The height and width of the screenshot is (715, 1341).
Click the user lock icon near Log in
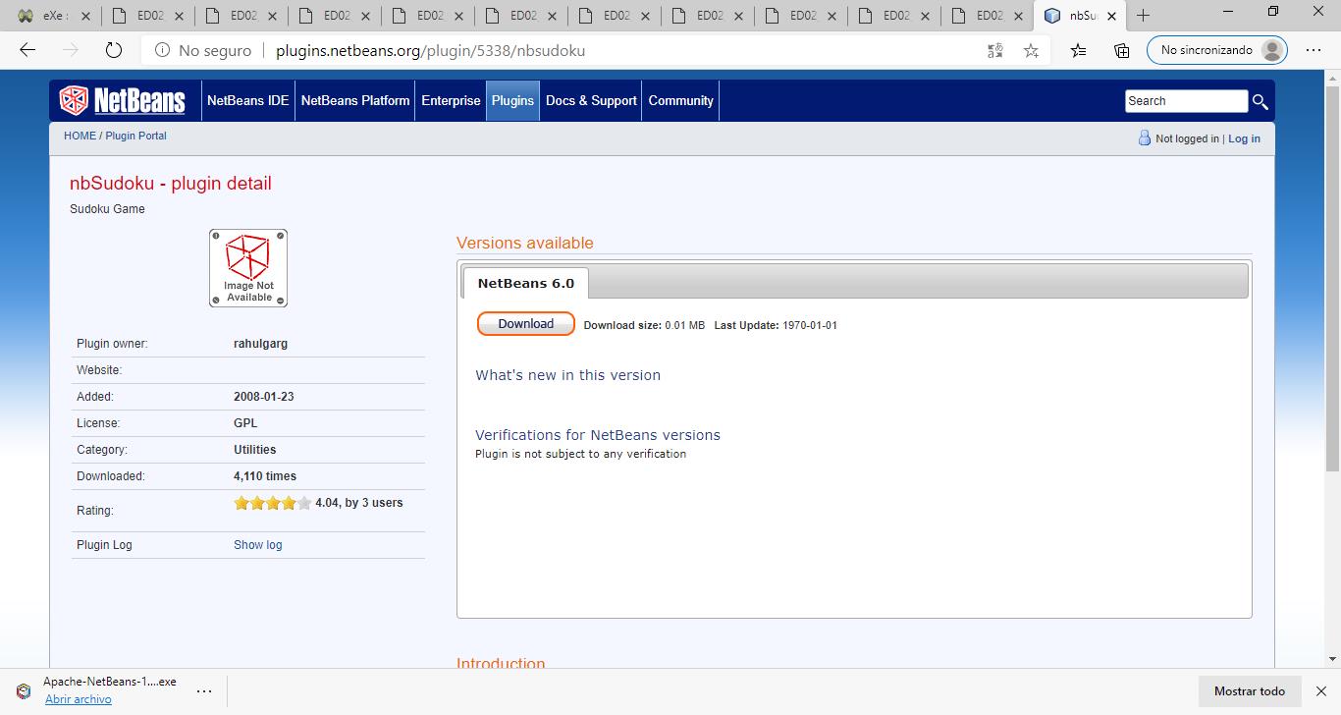pos(1144,138)
